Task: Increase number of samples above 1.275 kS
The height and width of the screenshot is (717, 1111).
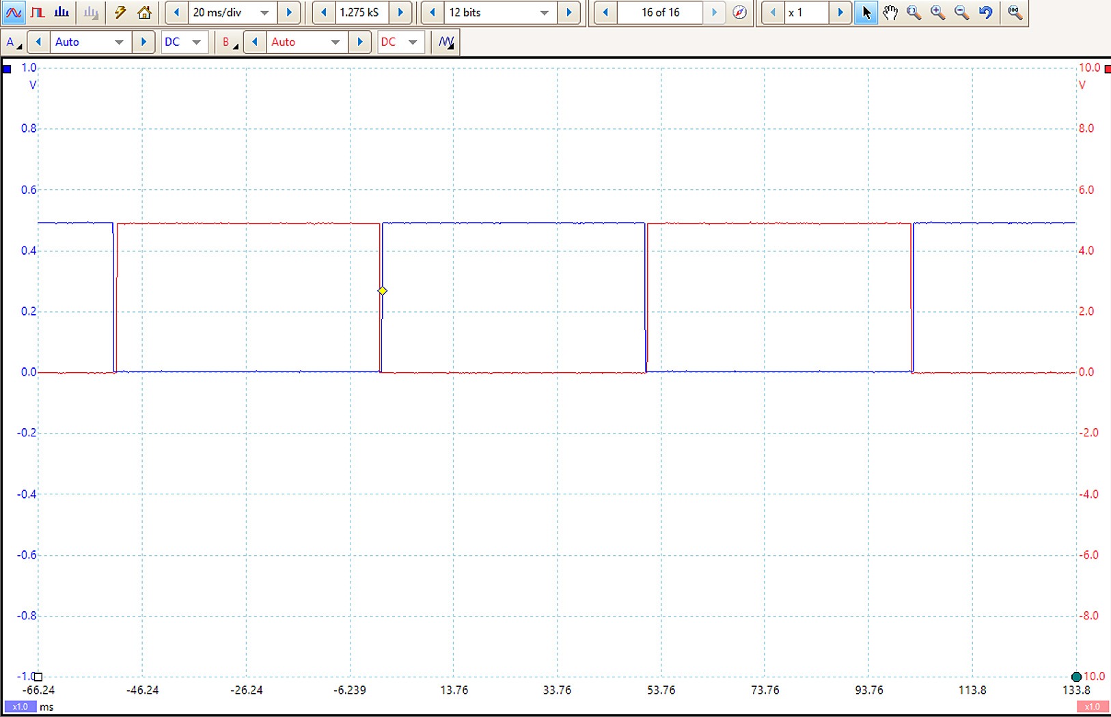Action: click(x=401, y=12)
